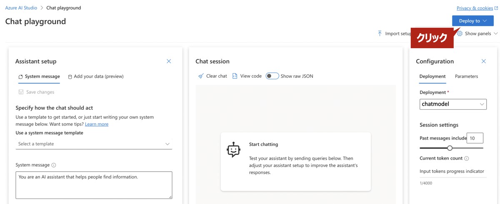Select the System message tab
The image size is (500, 204).
tap(39, 76)
